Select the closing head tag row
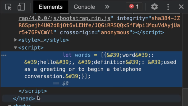 click(91, 99)
